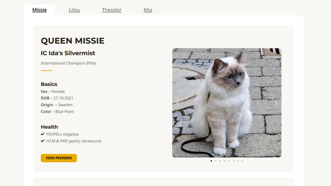Select the third carousel dot
Viewport: 331px width, 186px height.
220,160
